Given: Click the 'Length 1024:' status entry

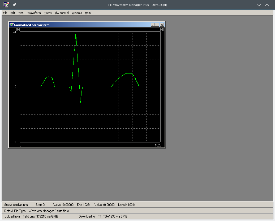Looking at the screenshot, I should [126, 205].
